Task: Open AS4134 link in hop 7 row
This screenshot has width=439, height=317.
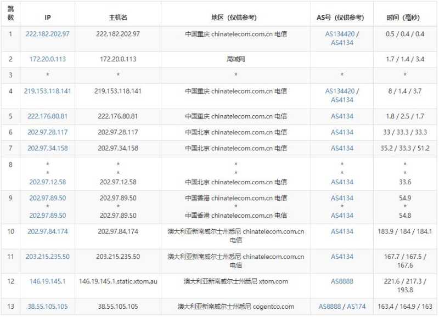Action: click(x=342, y=148)
